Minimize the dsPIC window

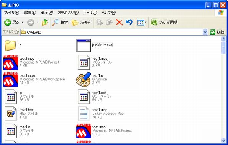pyautogui.click(x=209, y=5)
